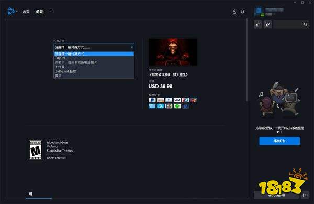Select the Windows platform tab icon

[30, 194]
